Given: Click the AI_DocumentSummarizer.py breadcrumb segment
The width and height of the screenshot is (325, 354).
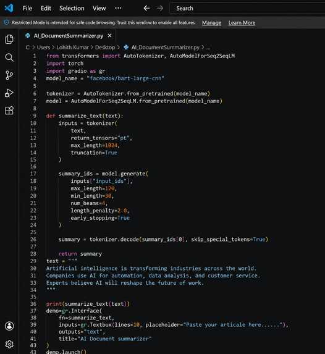Looking at the screenshot, I should coord(166,48).
